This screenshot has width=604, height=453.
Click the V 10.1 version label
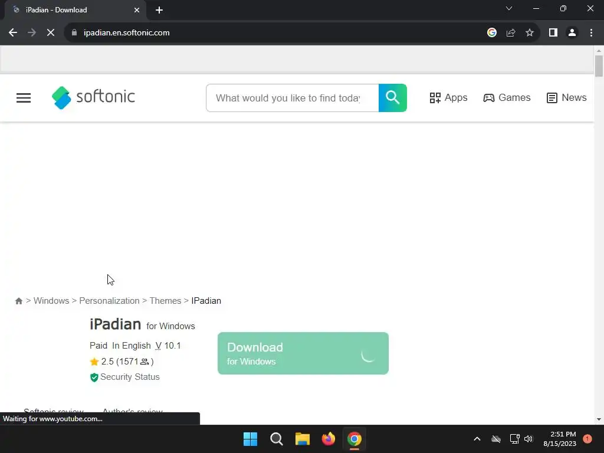pyautogui.click(x=168, y=346)
